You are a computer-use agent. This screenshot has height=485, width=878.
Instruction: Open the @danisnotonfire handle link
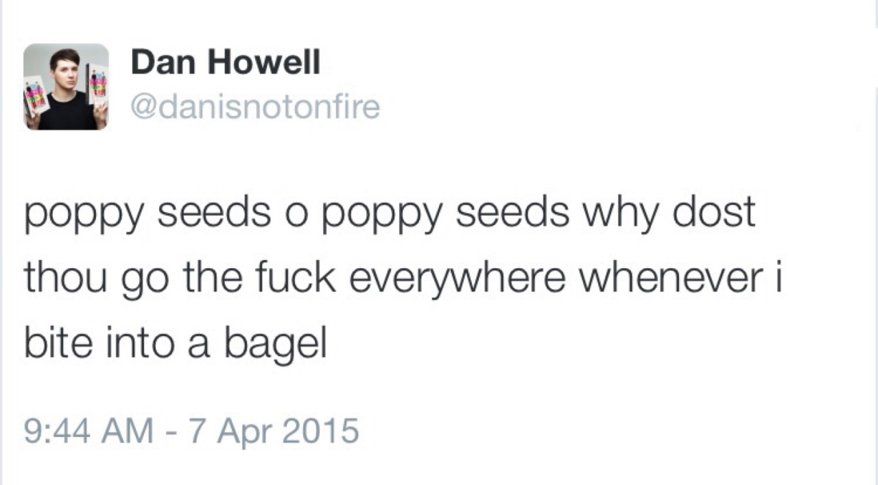click(x=254, y=106)
